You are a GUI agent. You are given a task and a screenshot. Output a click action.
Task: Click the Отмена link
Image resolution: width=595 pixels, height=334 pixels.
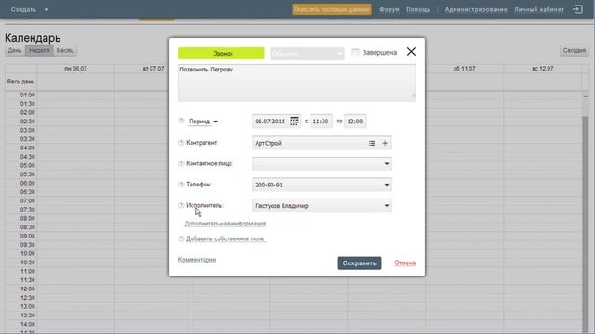tap(405, 263)
